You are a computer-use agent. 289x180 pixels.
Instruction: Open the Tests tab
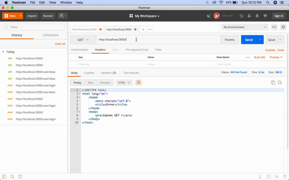coord(158,50)
